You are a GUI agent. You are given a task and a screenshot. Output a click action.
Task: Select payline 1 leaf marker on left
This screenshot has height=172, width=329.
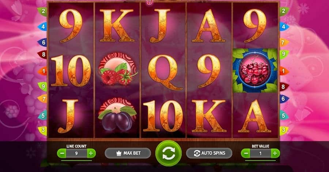pos(42,71)
